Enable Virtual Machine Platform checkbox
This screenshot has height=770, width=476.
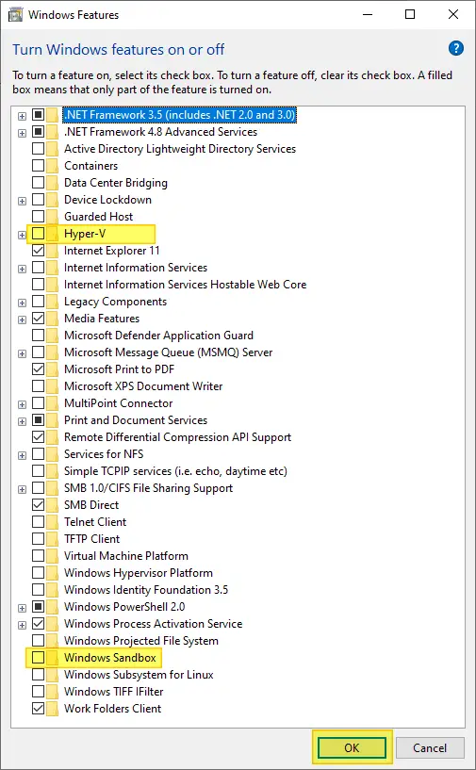(x=38, y=555)
